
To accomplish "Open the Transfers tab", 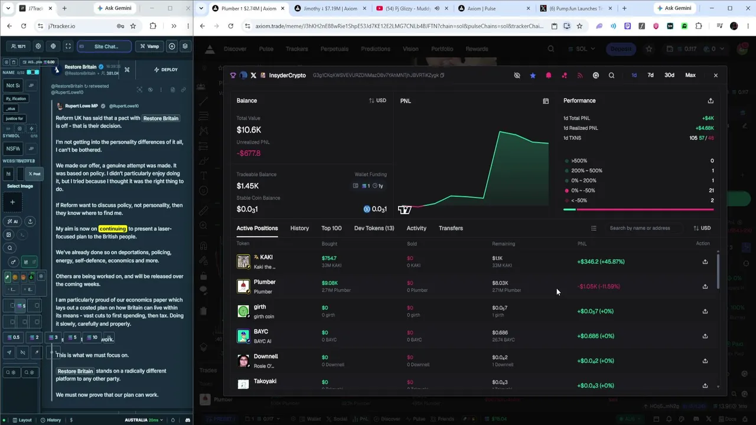I will click(451, 228).
